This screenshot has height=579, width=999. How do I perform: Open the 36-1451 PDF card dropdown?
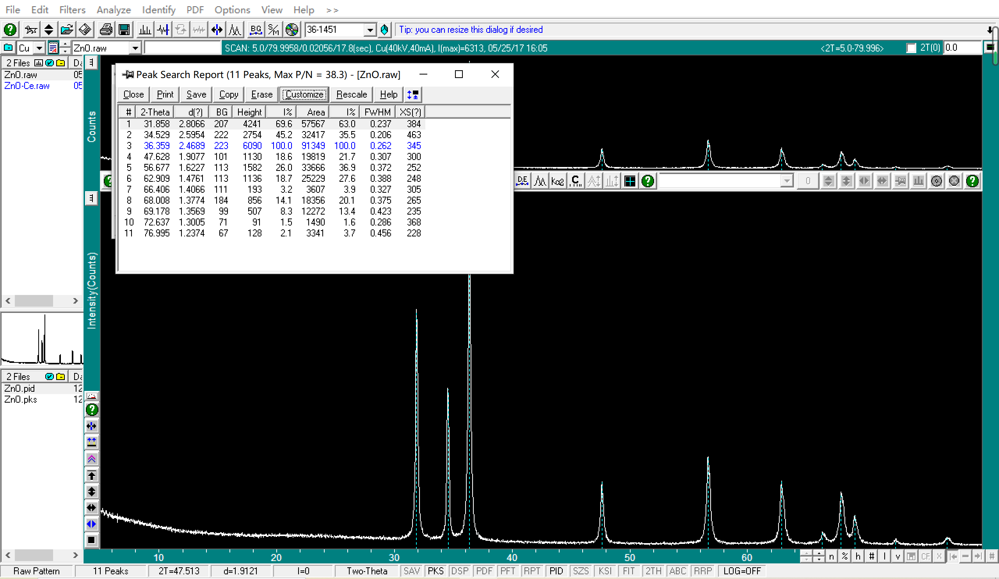[370, 30]
